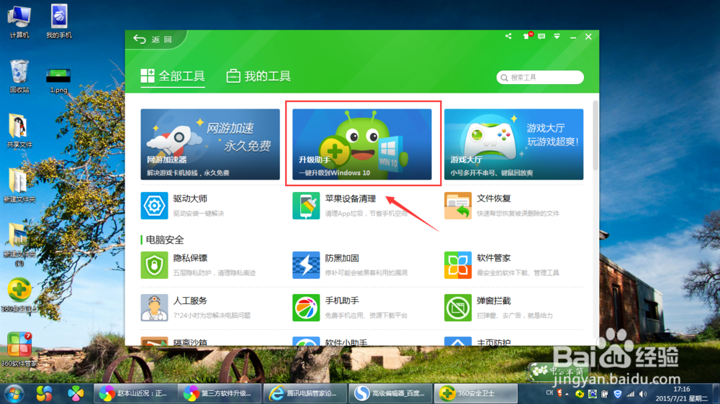The image size is (720, 404).
Task: Click the 苹果设备清理 title text
Action: click(351, 198)
